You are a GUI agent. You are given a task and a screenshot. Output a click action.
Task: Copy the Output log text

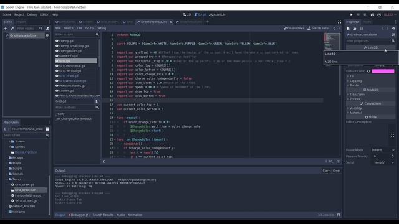coord(326,170)
